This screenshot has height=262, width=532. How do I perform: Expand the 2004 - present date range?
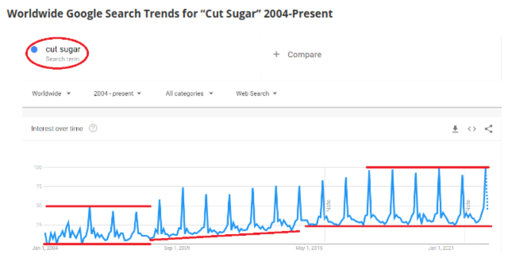[x=117, y=94]
